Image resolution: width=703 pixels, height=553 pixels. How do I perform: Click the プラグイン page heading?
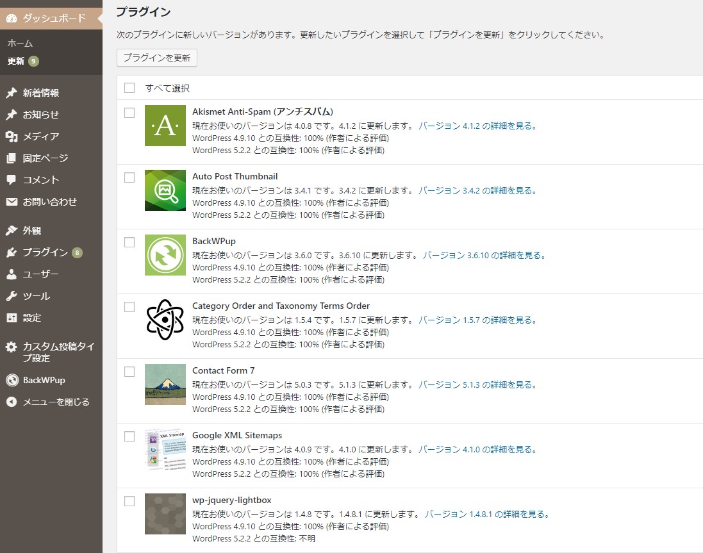144,12
